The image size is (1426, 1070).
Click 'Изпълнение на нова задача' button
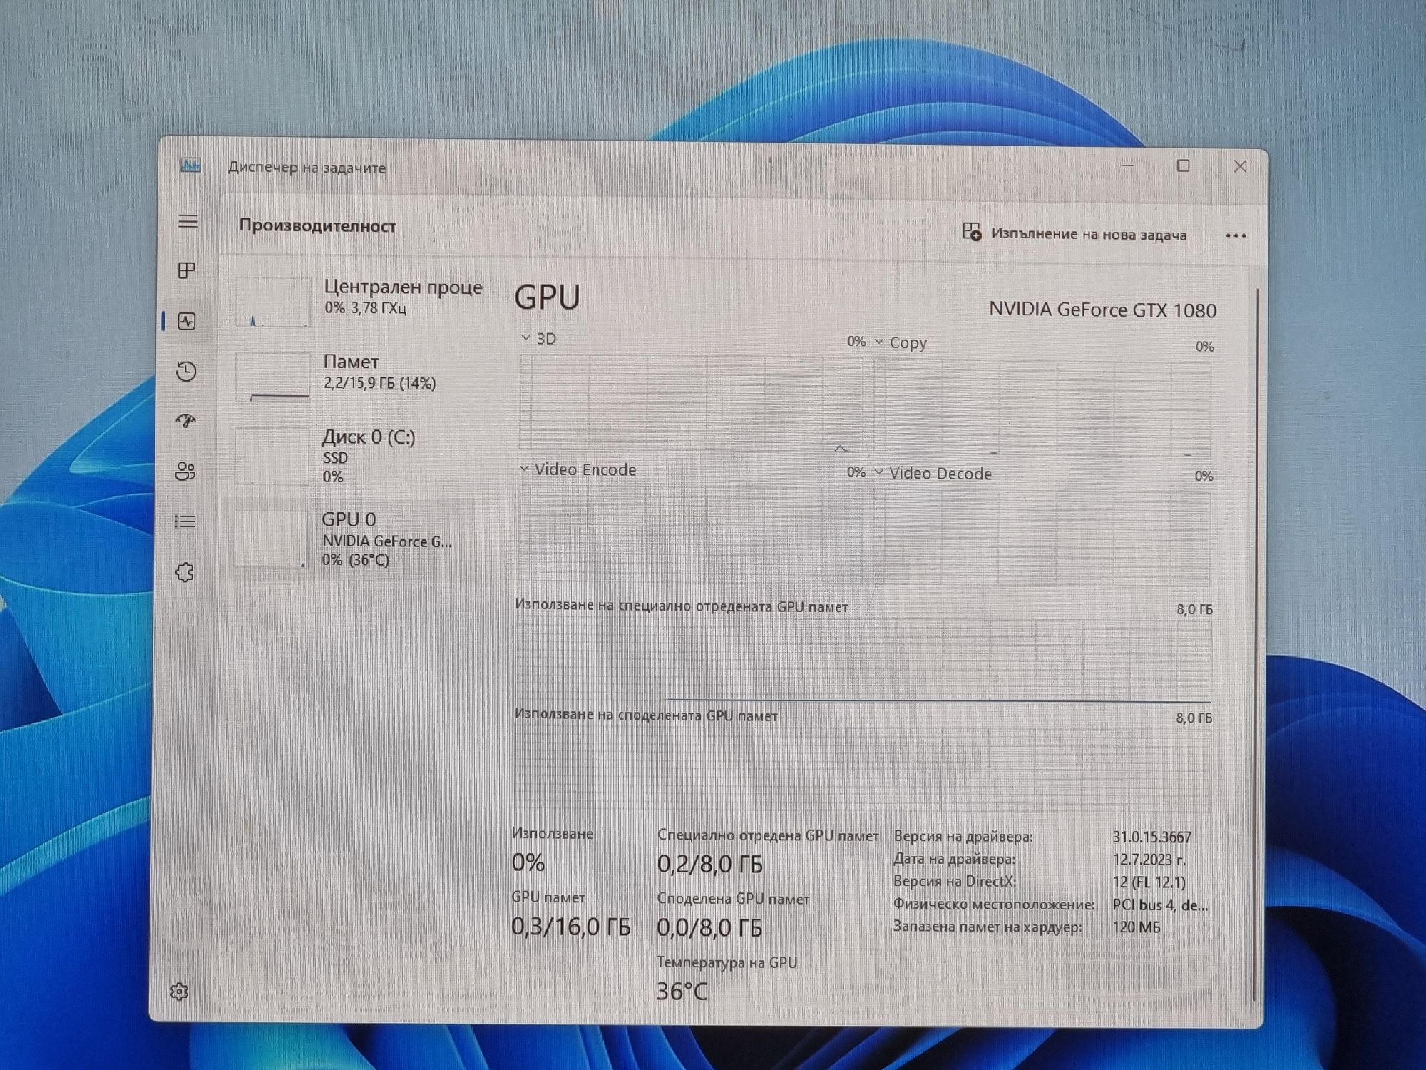click(1075, 233)
